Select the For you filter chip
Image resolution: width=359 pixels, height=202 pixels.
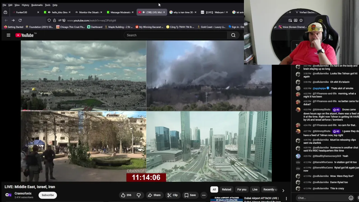(242, 189)
